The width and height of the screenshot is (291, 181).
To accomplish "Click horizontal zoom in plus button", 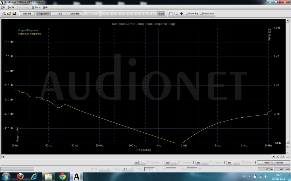I will click(x=283, y=156).
